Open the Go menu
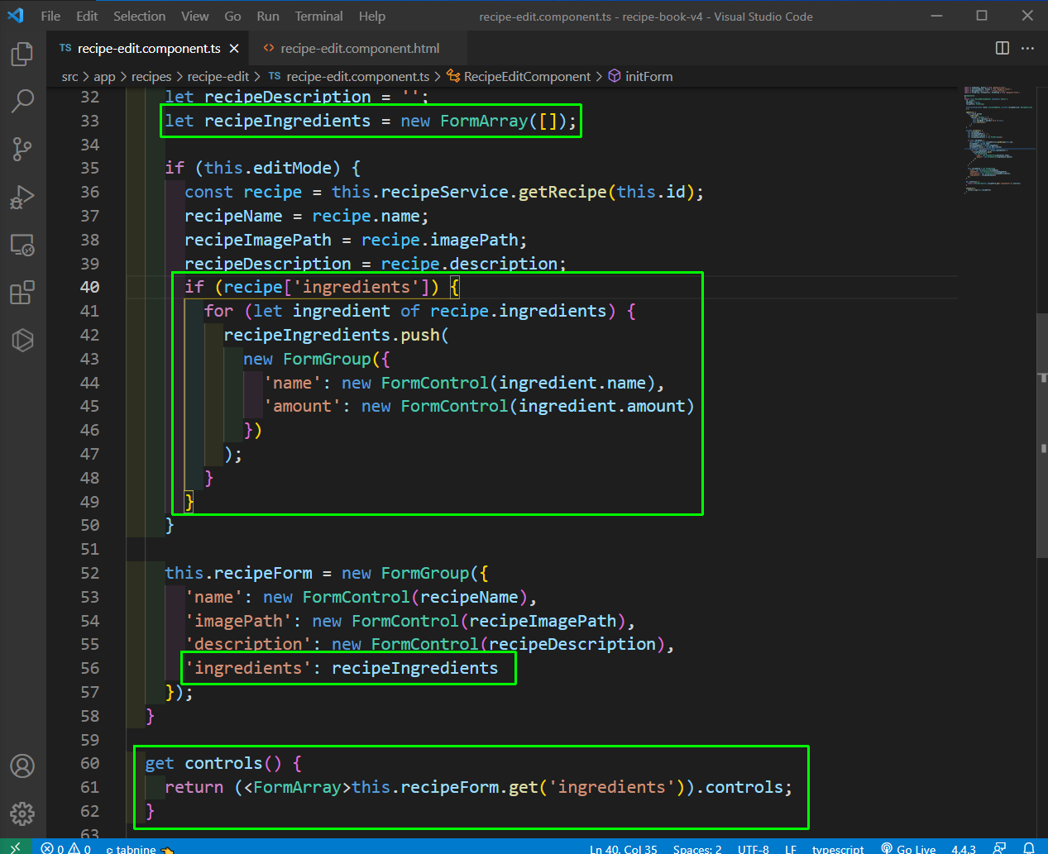The height and width of the screenshot is (854, 1048). click(232, 16)
